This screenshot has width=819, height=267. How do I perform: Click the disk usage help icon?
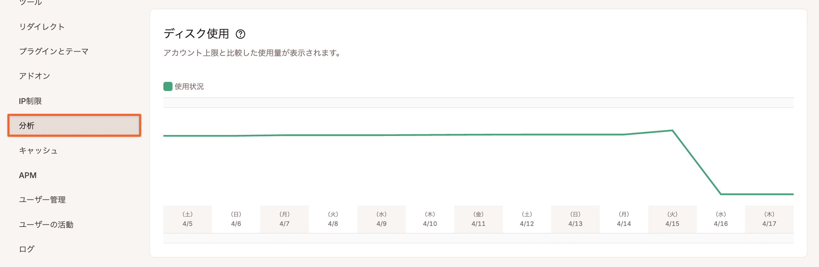240,34
